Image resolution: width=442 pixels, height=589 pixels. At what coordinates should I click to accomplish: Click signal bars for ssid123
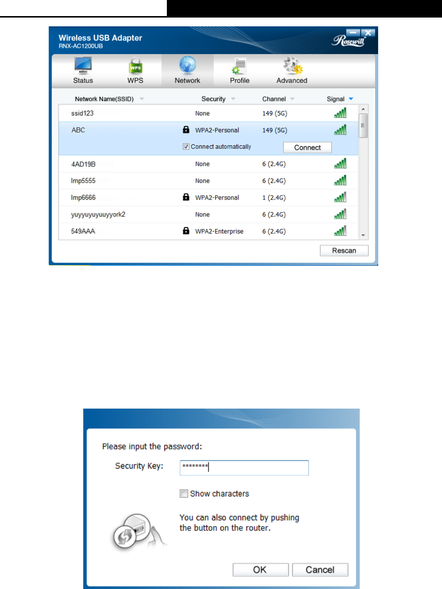click(x=340, y=113)
